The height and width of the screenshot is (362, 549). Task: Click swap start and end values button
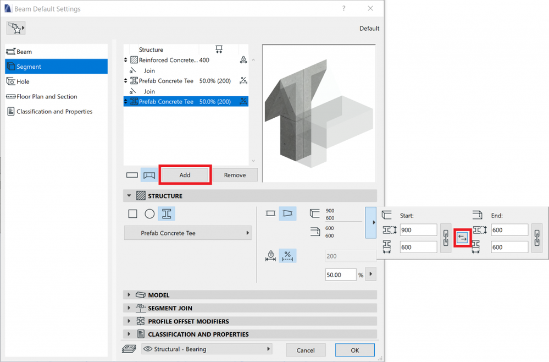(x=462, y=238)
